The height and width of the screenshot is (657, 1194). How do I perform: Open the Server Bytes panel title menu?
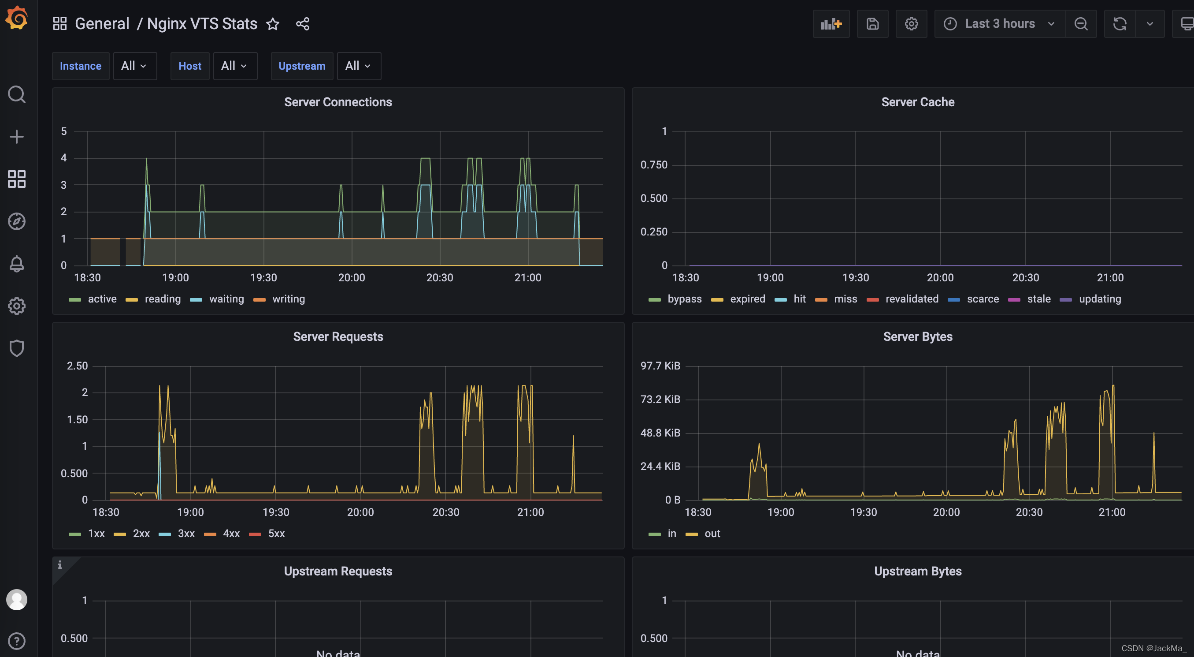[917, 336]
